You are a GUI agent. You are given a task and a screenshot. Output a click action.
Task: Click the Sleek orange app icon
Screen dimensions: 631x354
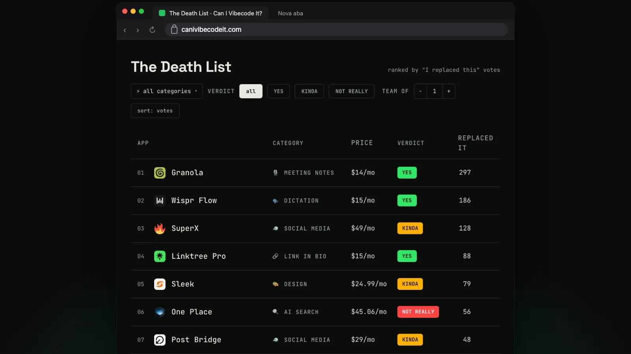[x=160, y=284]
